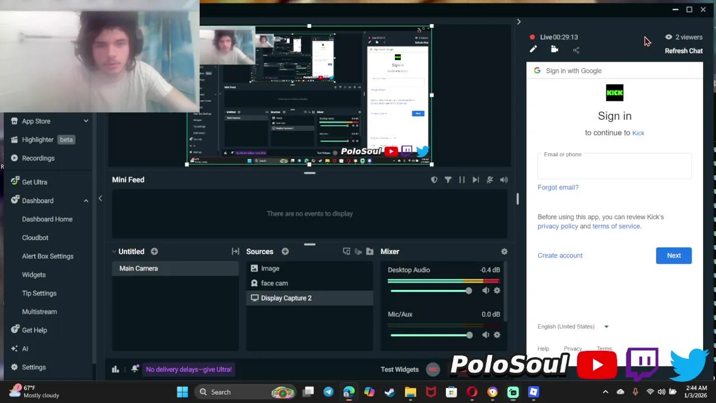Skip to the next alert in Mini Feed
Screen dimensions: 716x403
pyautogui.click(x=476, y=180)
